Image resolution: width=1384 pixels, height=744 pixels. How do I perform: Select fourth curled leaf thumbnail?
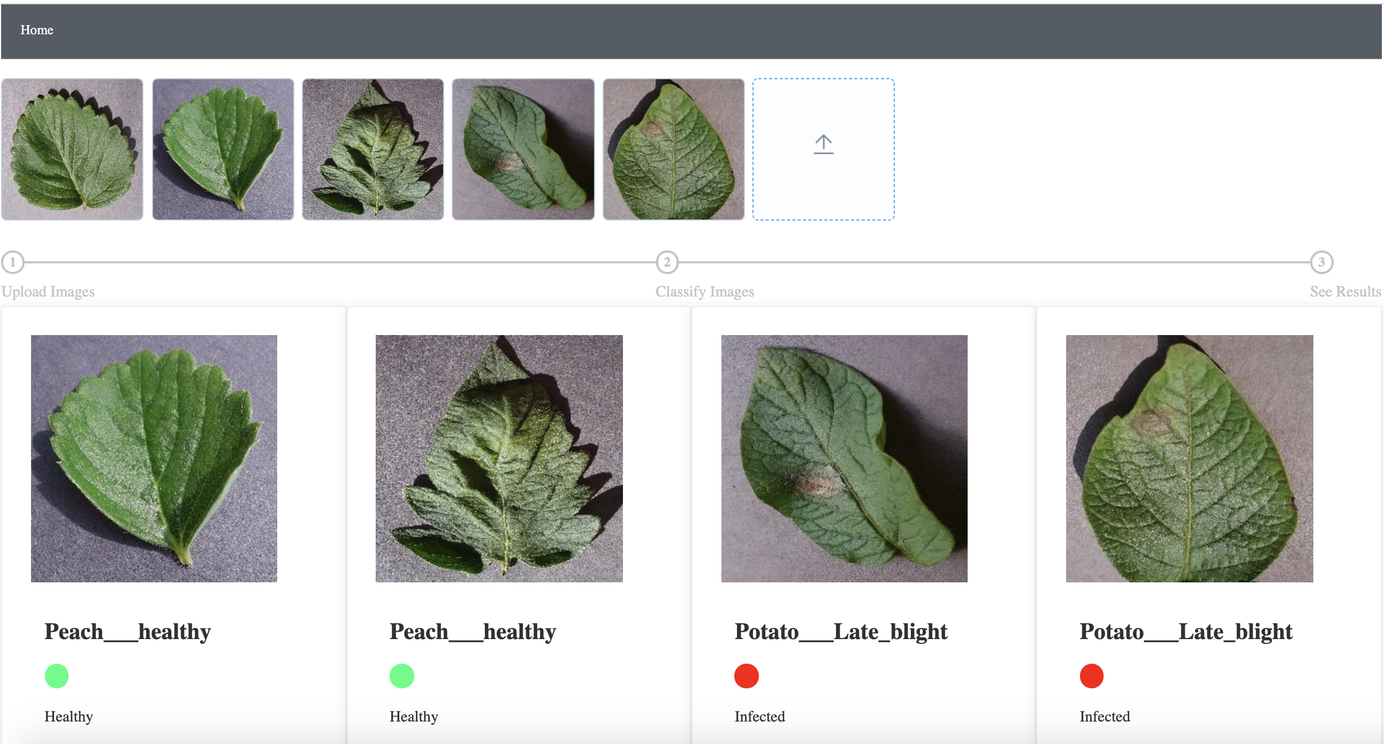coord(523,149)
